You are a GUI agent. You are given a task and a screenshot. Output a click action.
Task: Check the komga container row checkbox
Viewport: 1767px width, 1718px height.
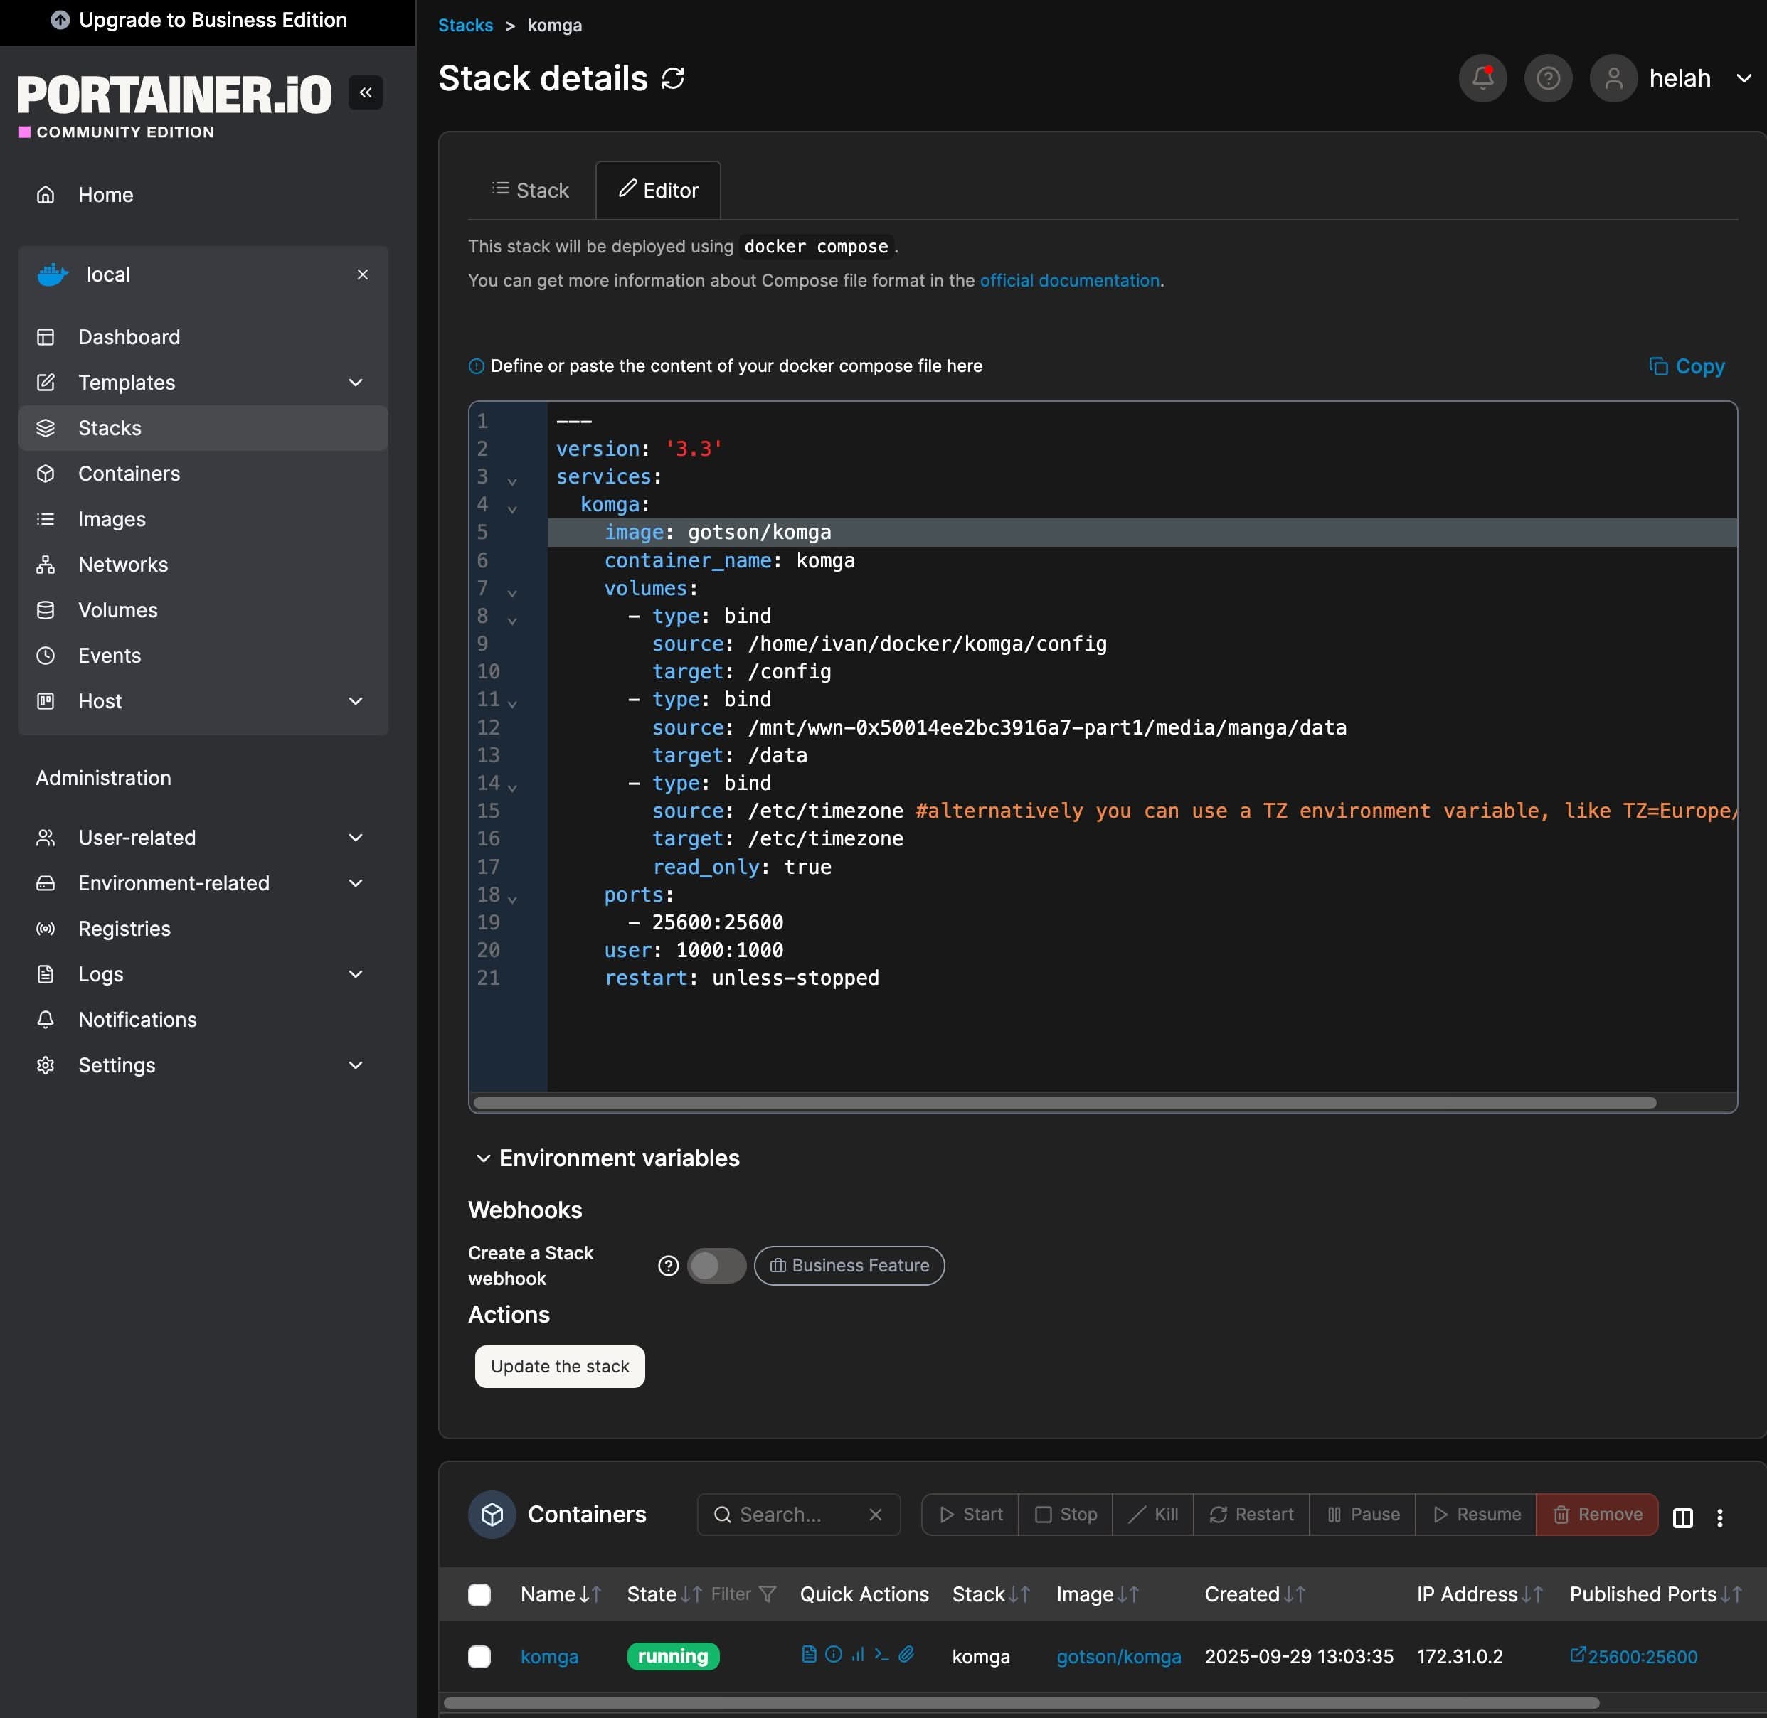tap(479, 1657)
